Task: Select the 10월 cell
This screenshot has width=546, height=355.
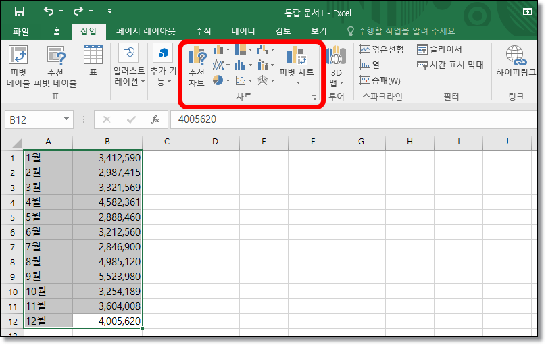Action: click(x=48, y=292)
